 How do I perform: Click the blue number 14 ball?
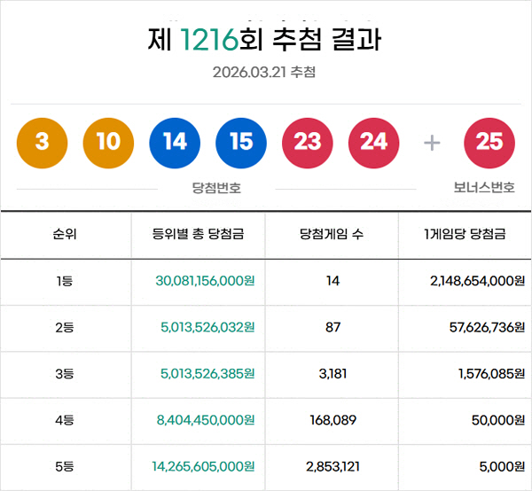pos(175,143)
